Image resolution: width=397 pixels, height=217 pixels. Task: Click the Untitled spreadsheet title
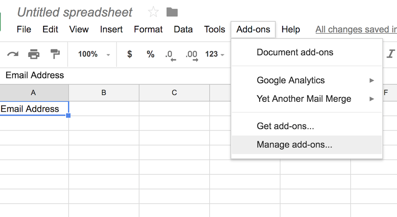[75, 12]
